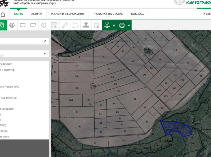Image resolution: width=211 pixels, height=157 pixels.
Task: Select the polygon area measure tool
Action: click(x=75, y=25)
